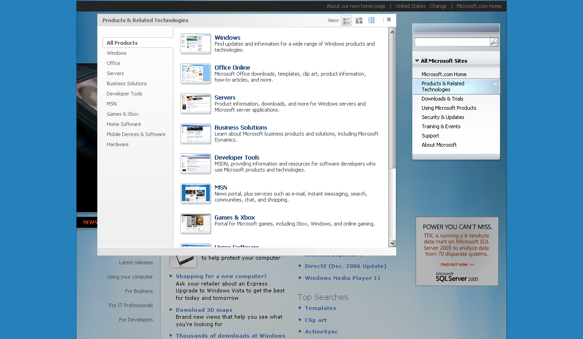Switch to thumbnail grid view icon
Viewport: 583px width, 339px height.
[359, 20]
